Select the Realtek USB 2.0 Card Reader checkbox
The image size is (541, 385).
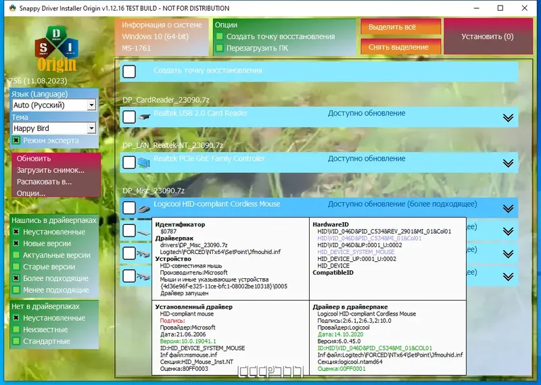coord(129,117)
